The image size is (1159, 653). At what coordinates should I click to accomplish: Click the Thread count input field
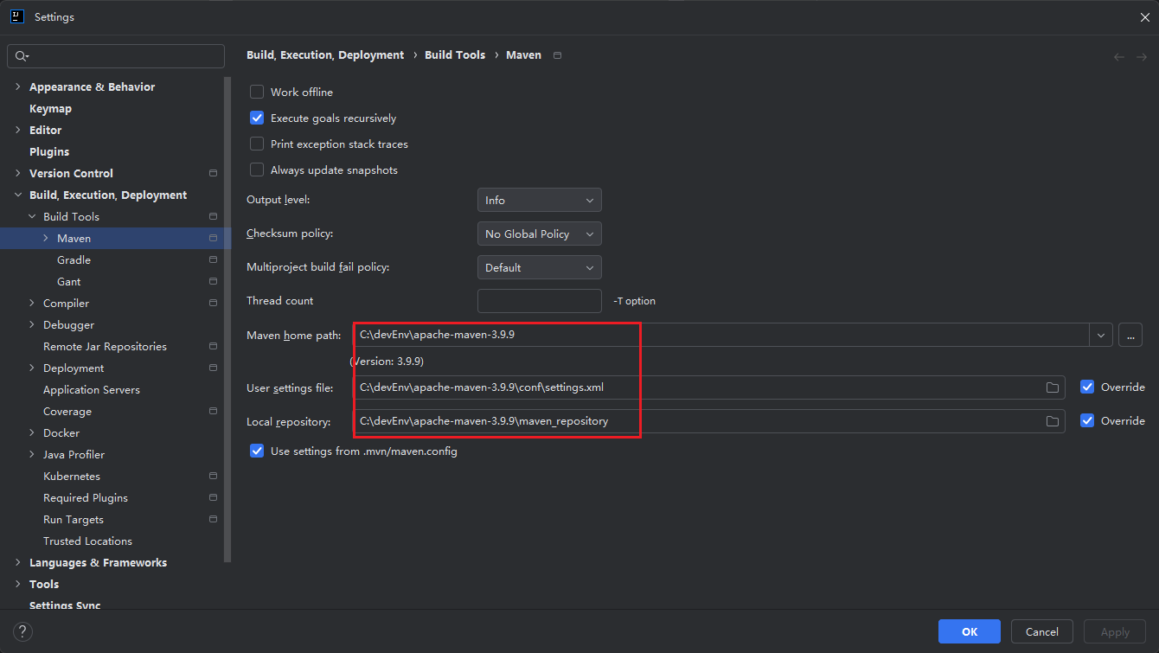point(540,301)
